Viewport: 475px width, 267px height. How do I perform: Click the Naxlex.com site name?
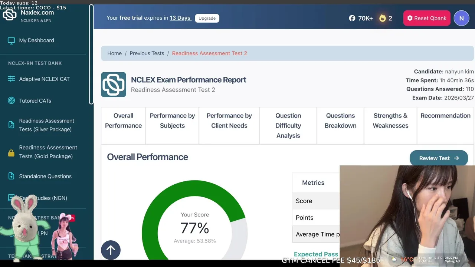[37, 13]
